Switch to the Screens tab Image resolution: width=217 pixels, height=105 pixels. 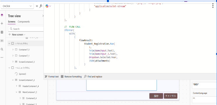pos(12,22)
